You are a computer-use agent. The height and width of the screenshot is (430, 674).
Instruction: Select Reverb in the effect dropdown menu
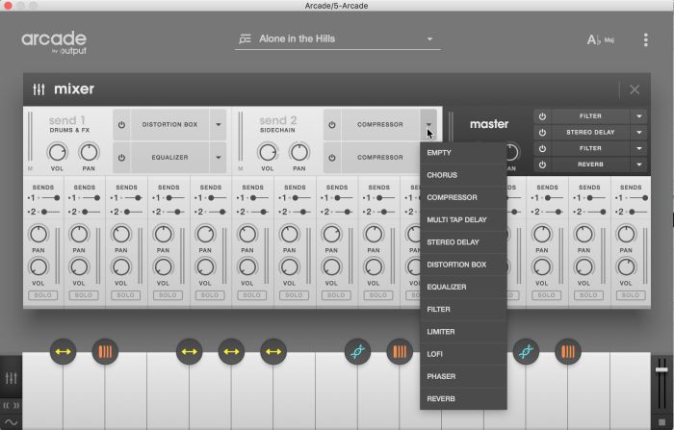click(463, 398)
